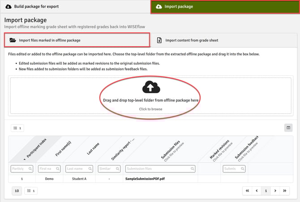Click the row selection counter above the table

pos(18,128)
